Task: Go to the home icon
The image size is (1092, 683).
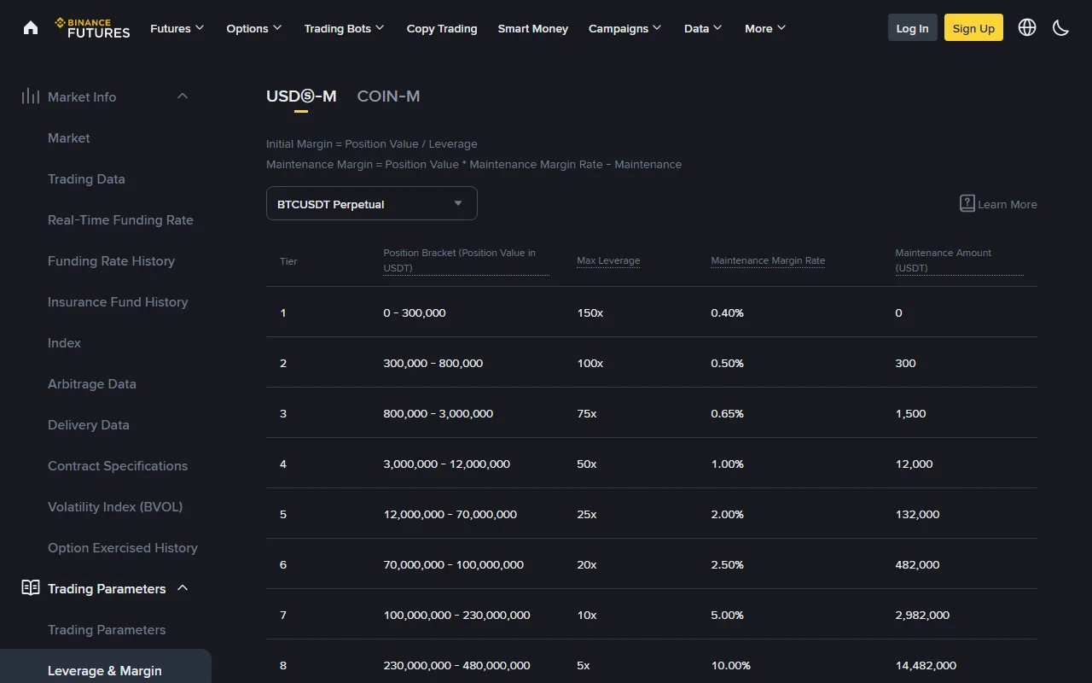Action: (31, 28)
